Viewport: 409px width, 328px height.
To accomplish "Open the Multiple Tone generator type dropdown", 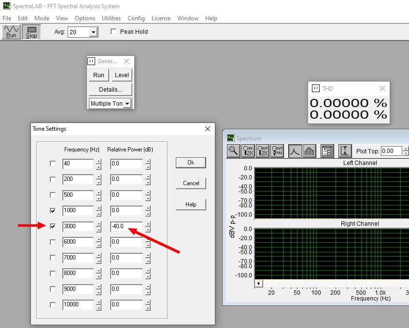I will (x=127, y=103).
